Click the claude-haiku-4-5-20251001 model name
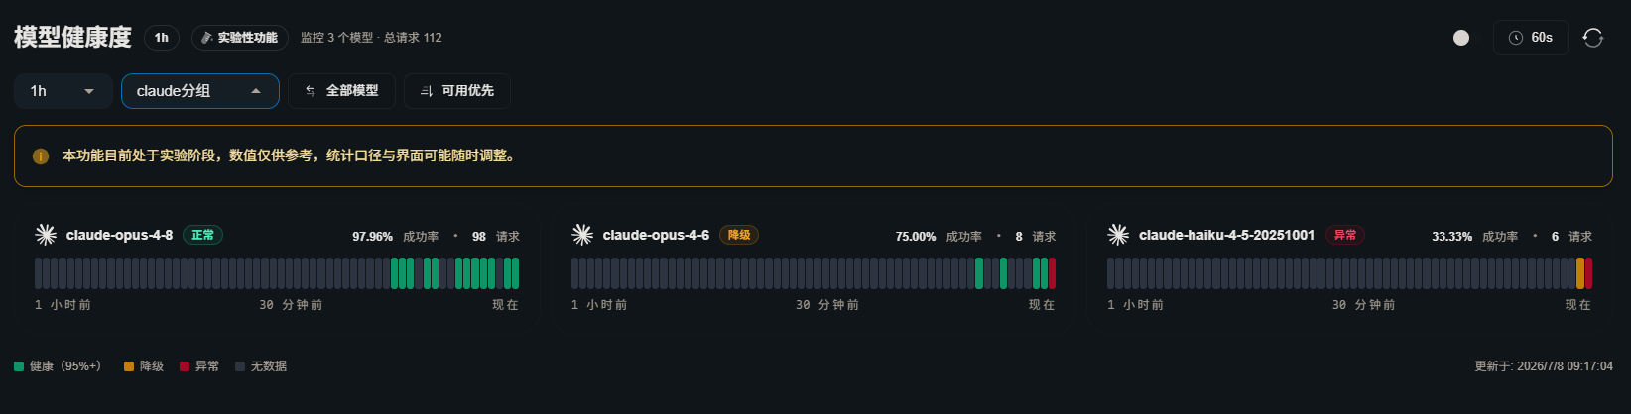The height and width of the screenshot is (414, 1631). pos(1226,235)
